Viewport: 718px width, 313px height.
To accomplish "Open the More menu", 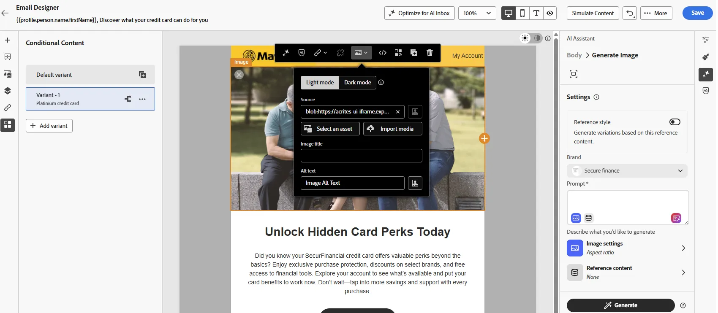I will [x=656, y=13].
